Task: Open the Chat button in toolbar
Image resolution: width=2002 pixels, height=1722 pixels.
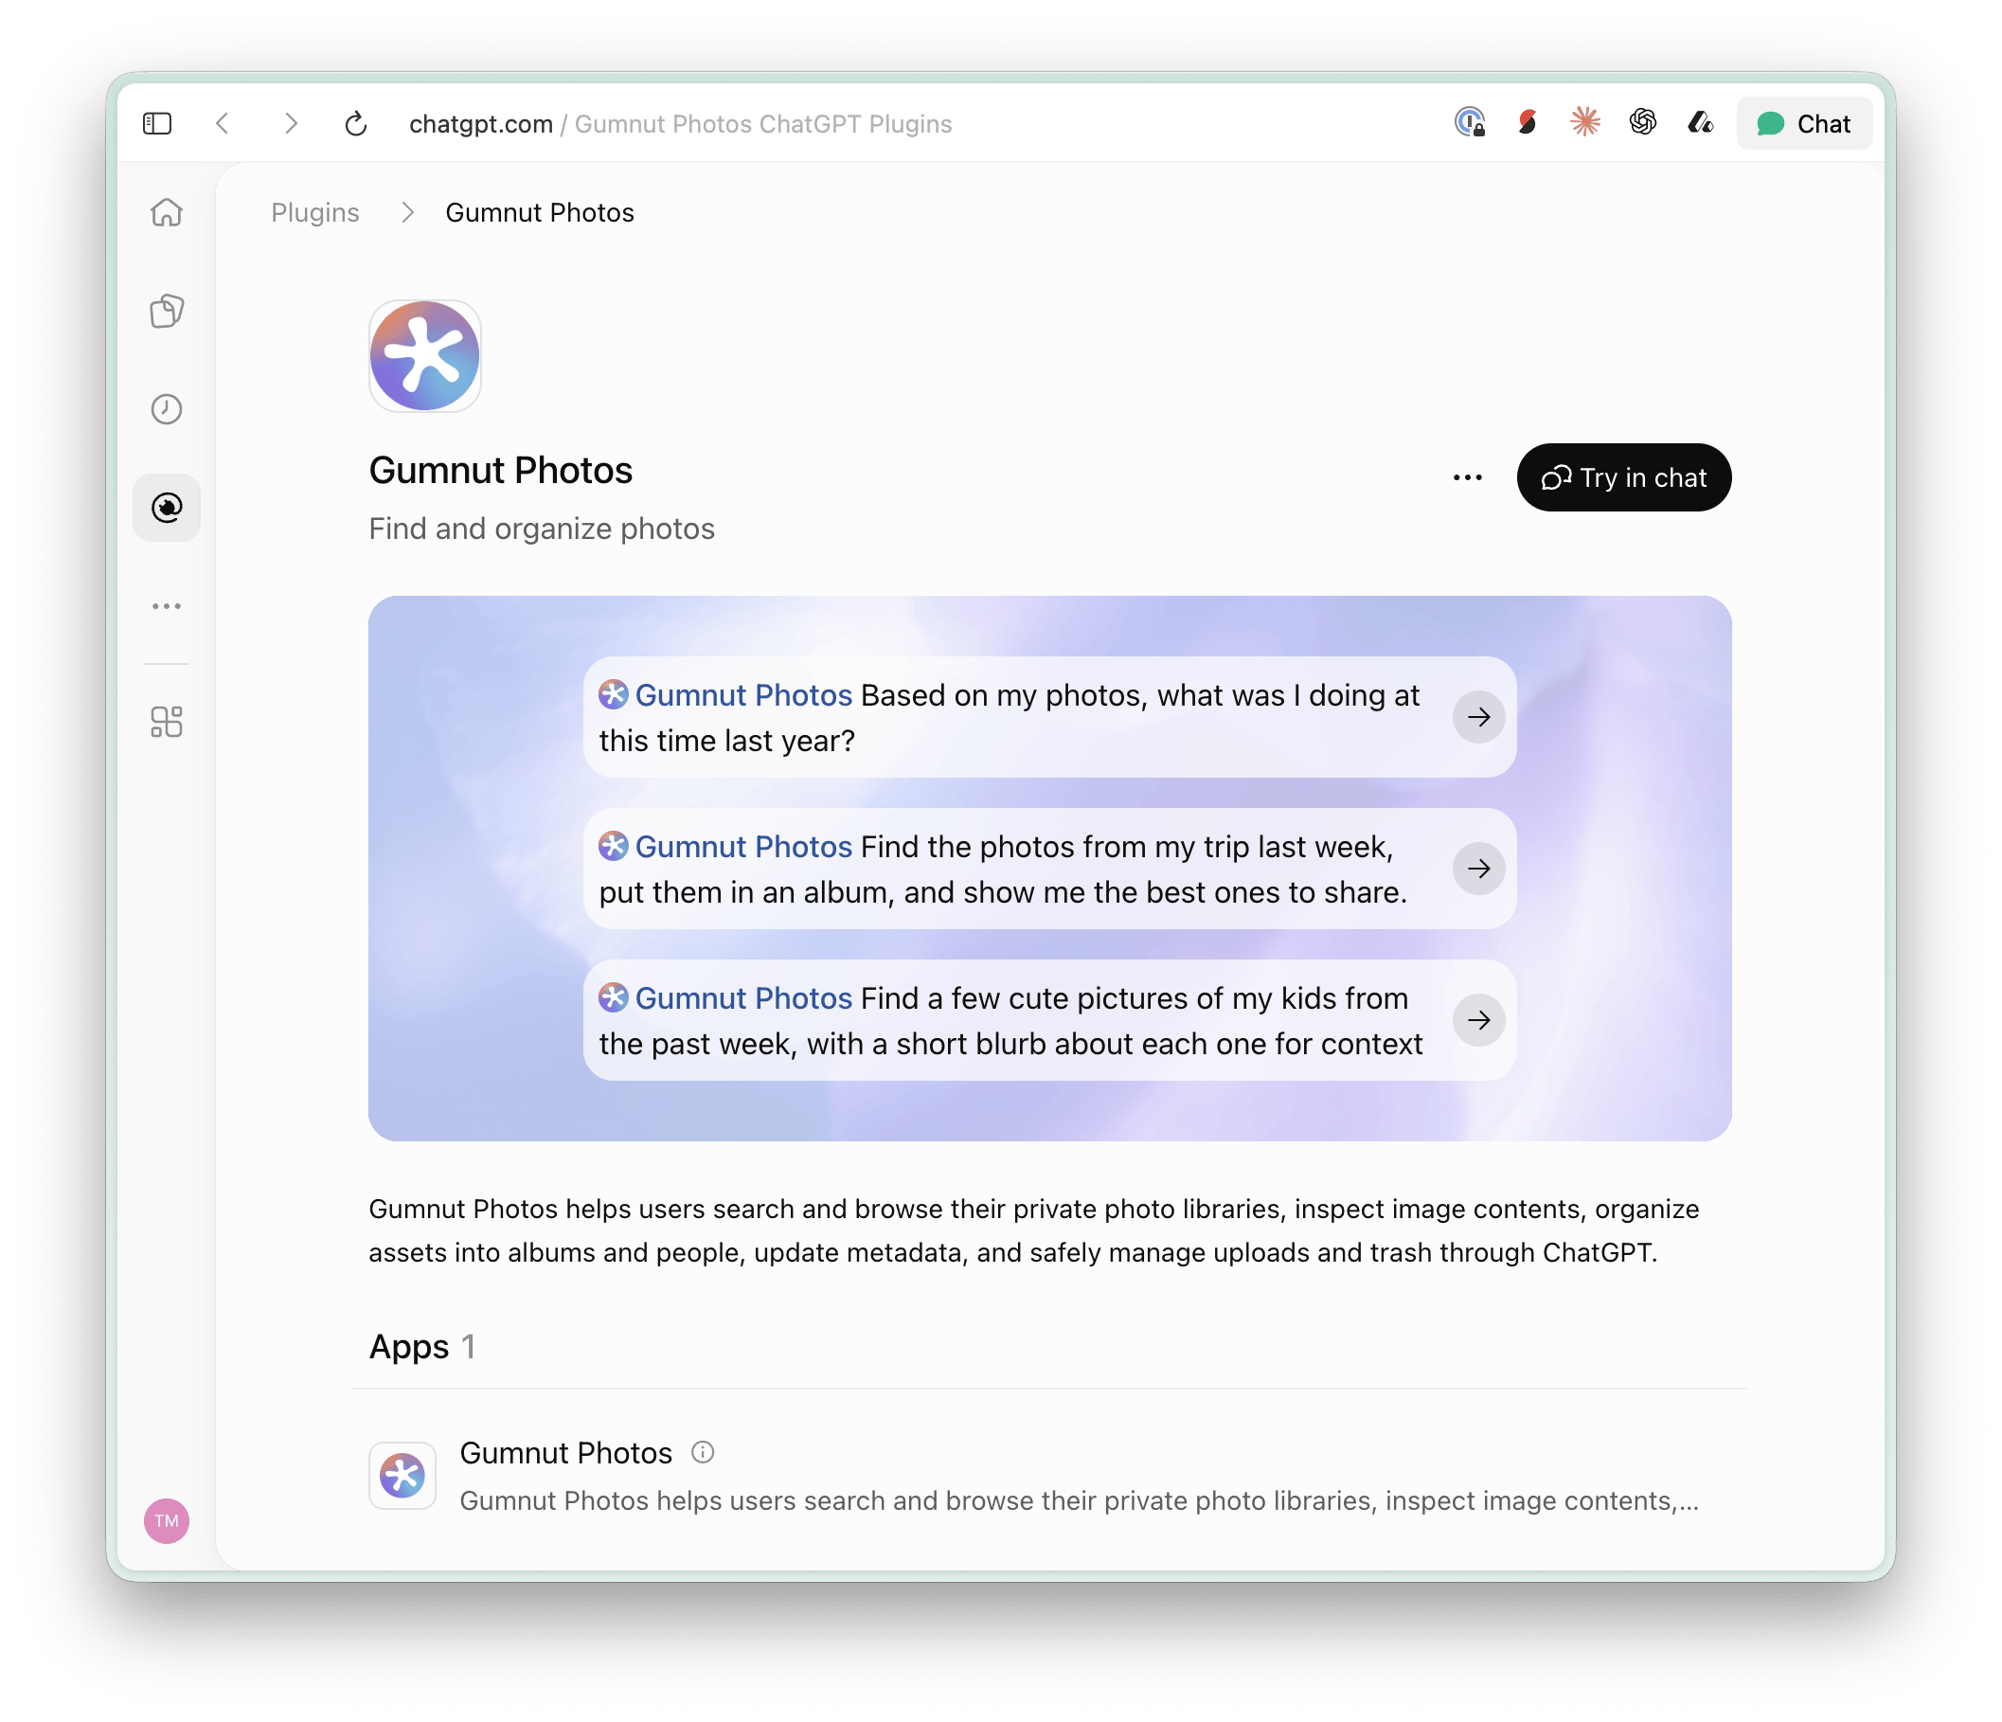Action: (1804, 124)
